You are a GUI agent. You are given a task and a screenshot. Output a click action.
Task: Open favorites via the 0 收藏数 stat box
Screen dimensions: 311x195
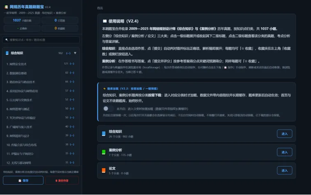(60, 28)
